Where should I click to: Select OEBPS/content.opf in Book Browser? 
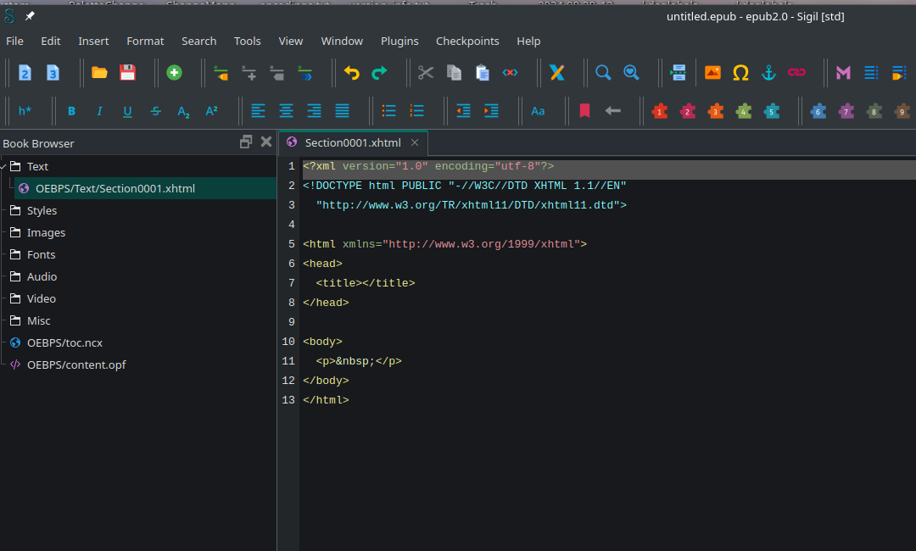(x=76, y=365)
